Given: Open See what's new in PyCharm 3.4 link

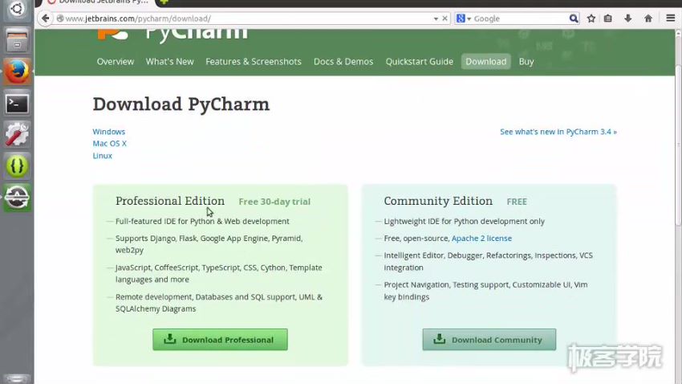Looking at the screenshot, I should (x=558, y=132).
